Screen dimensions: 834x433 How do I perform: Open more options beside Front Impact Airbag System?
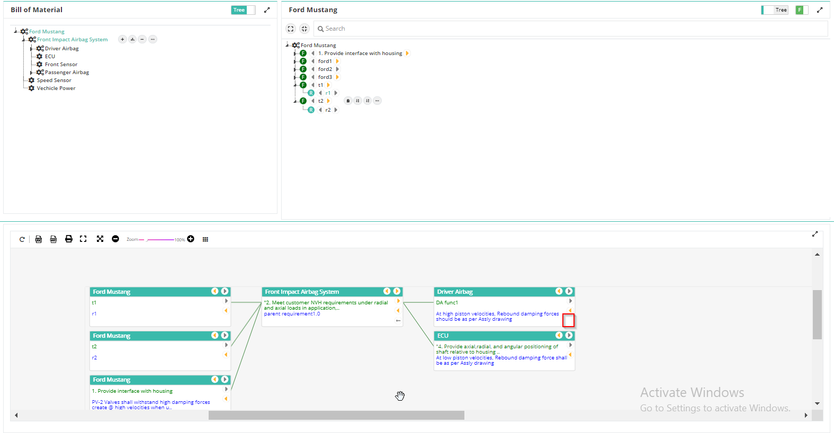pyautogui.click(x=153, y=39)
